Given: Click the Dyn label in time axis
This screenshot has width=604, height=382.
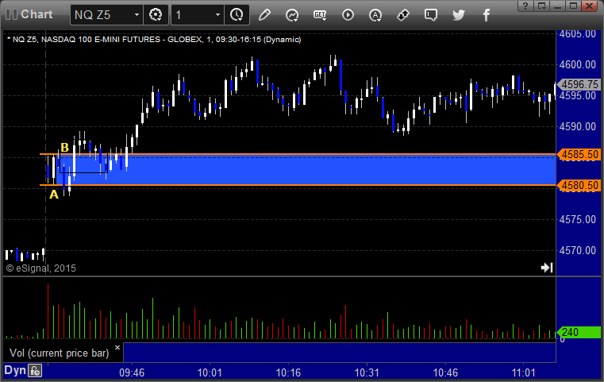Looking at the screenshot, I should [x=15, y=371].
